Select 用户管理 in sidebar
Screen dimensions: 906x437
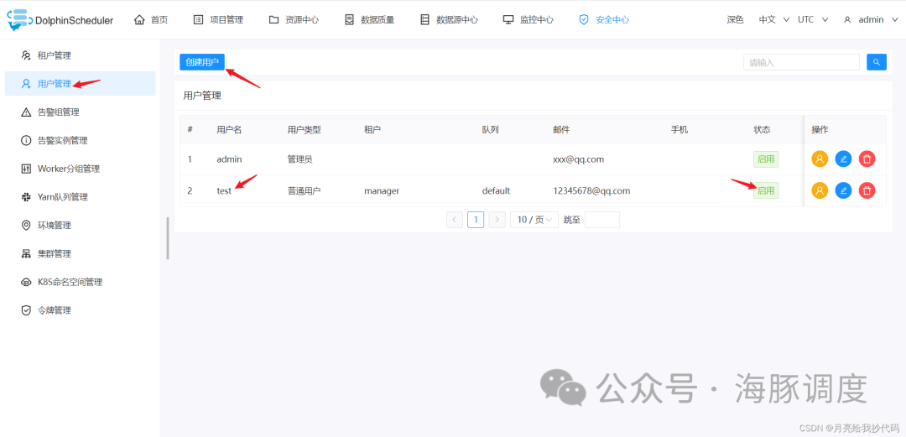pos(80,84)
